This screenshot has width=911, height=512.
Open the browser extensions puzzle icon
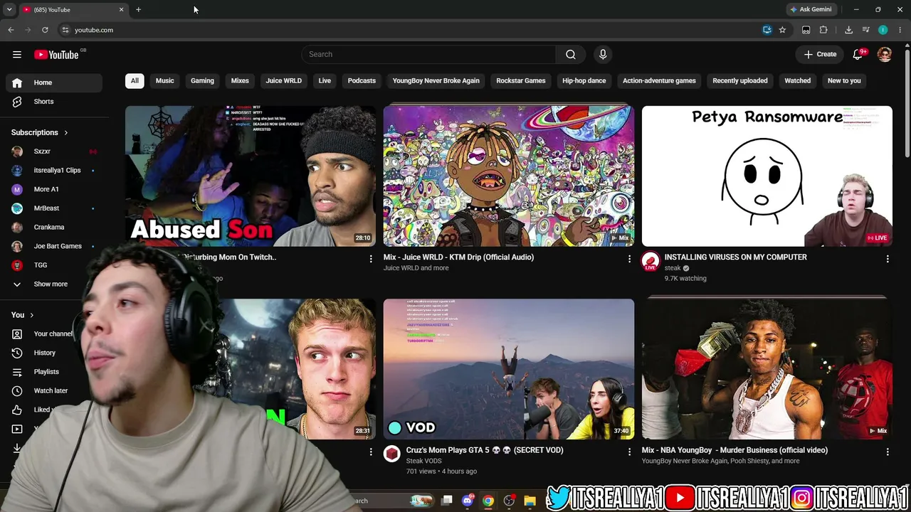[x=823, y=30]
